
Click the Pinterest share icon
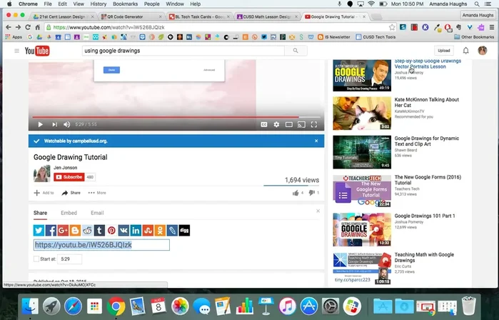coord(111,231)
